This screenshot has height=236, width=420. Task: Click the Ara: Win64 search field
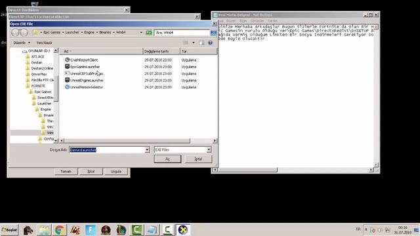(x=182, y=33)
